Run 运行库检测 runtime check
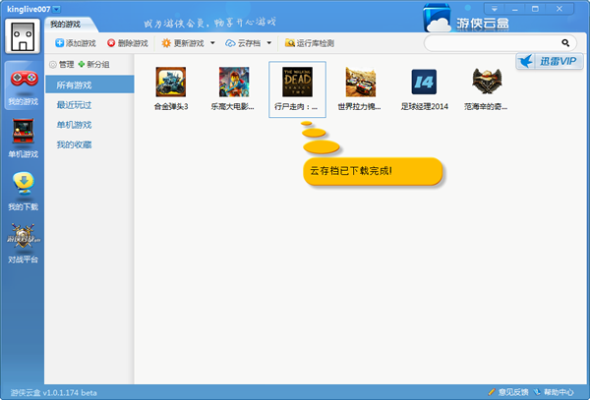Viewport: 590px width, 400px height. pos(310,43)
